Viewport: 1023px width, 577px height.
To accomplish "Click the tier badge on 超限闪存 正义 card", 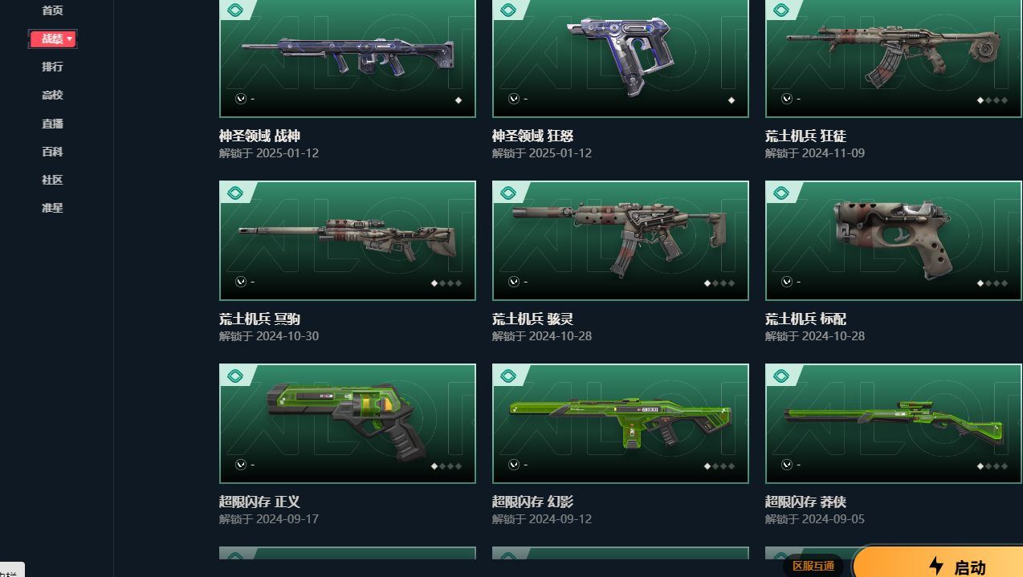I will click(235, 376).
